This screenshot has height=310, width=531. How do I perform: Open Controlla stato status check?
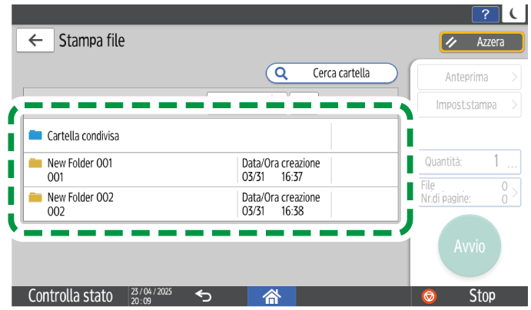coord(71,296)
